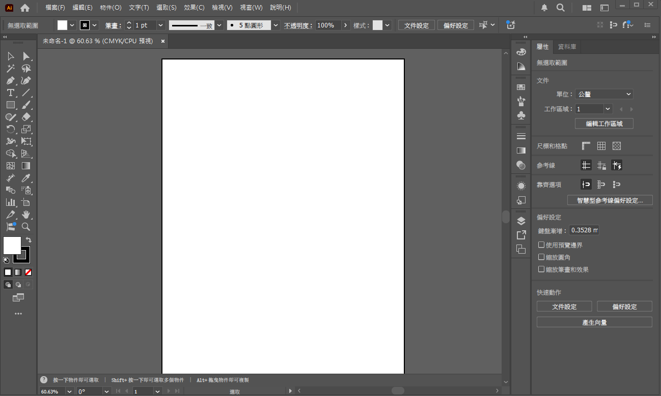Select the Rectangle tool

[x=10, y=105]
